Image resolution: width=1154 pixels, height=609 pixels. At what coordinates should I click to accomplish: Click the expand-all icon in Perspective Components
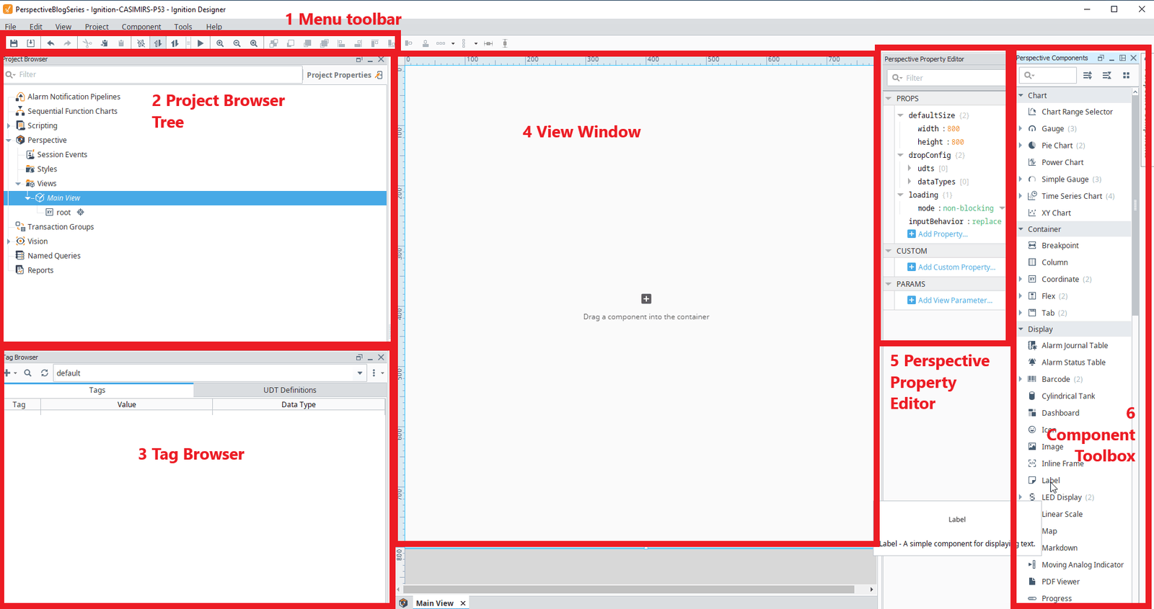tap(1088, 75)
